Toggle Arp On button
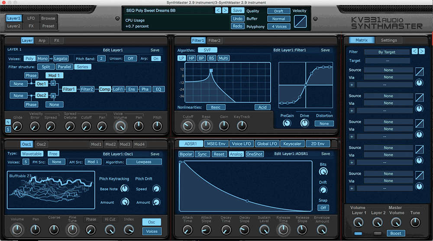The image size is (433, 241). [x=156, y=59]
